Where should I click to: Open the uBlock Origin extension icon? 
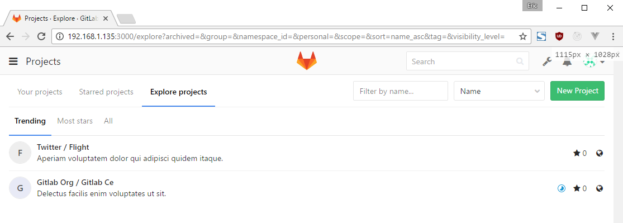559,36
